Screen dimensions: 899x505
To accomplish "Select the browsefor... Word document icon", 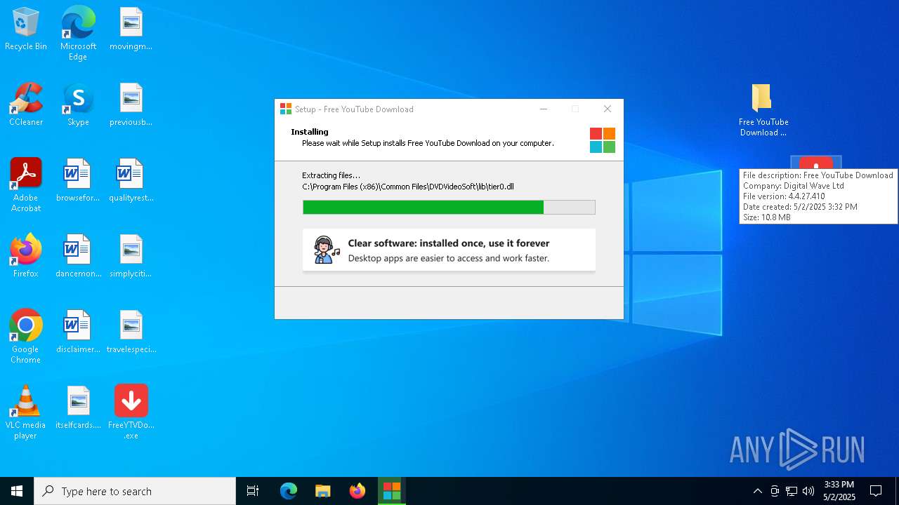I will pos(78,181).
